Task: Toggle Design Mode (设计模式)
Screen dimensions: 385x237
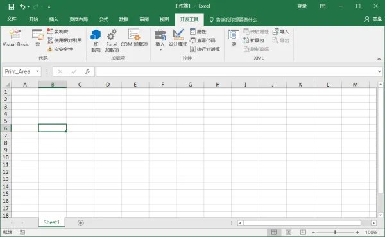Action: point(178,38)
